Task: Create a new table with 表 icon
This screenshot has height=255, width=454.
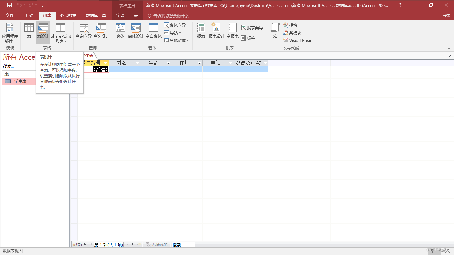Action: pos(29,31)
